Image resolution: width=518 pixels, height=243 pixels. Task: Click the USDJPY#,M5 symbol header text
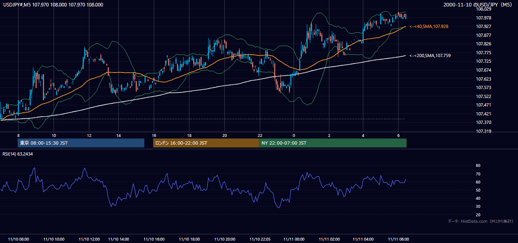coord(53,5)
